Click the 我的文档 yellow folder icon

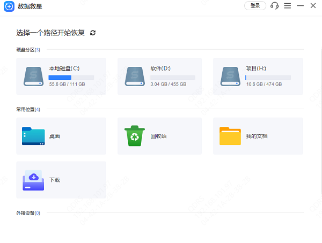click(230, 136)
